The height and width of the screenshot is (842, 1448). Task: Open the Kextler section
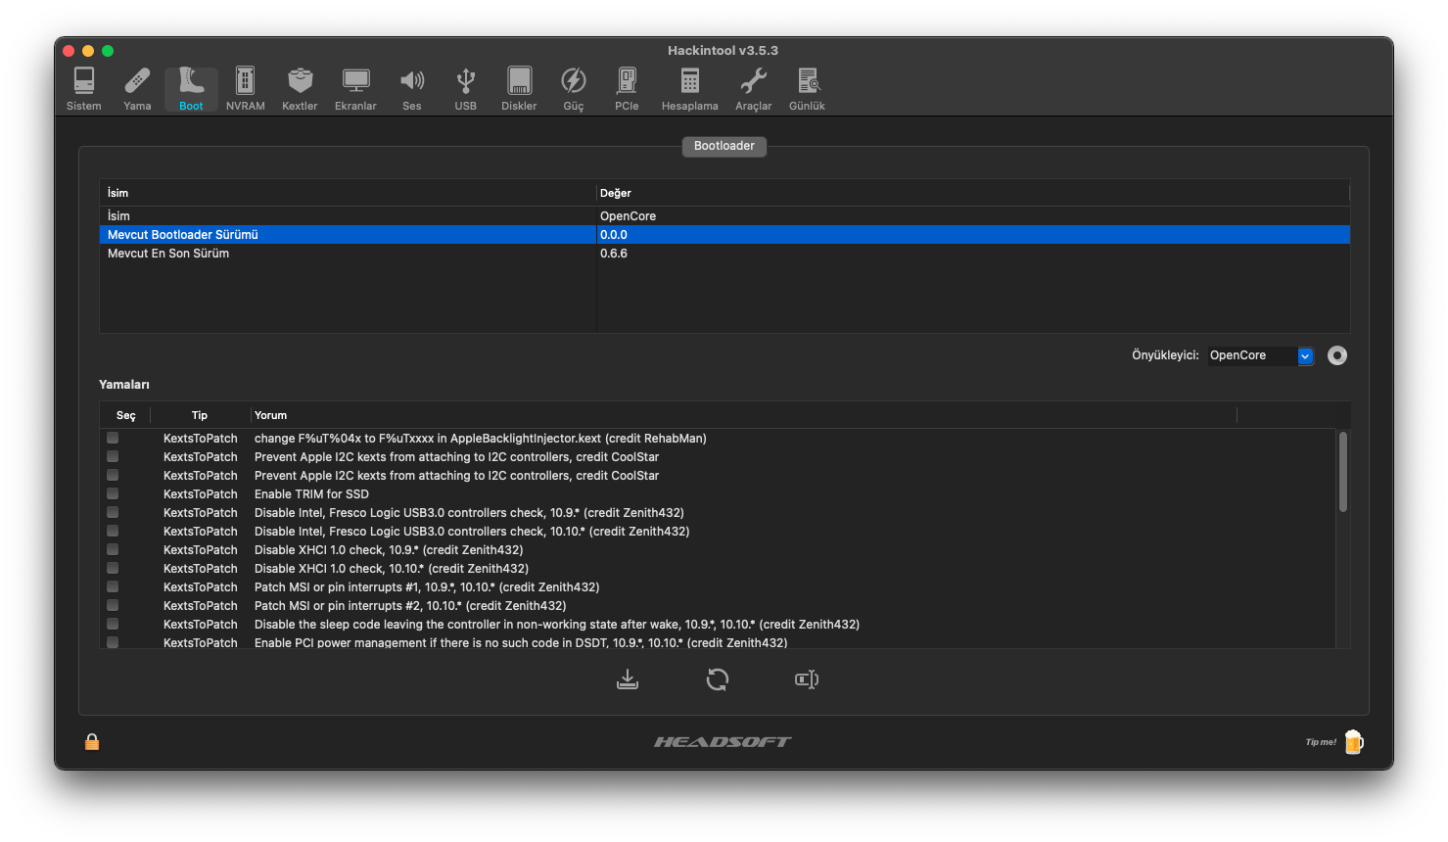[300, 89]
